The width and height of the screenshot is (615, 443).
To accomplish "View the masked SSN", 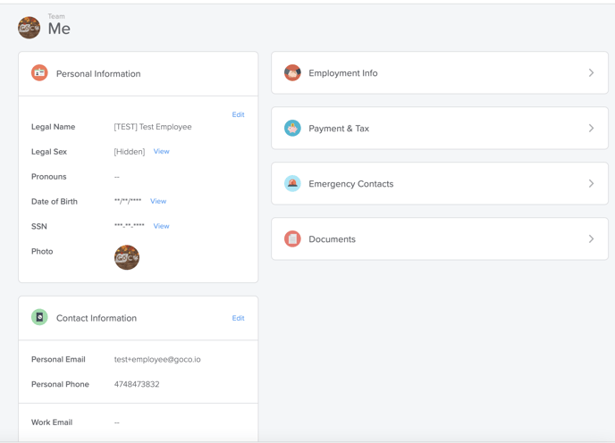I will tap(161, 226).
